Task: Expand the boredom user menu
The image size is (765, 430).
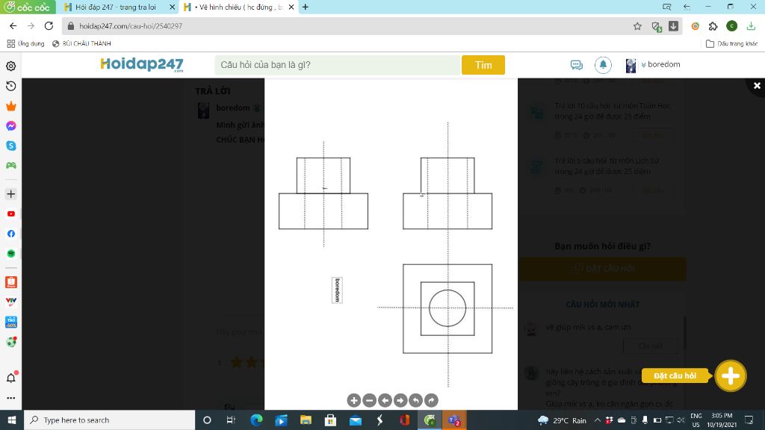Action: click(653, 65)
